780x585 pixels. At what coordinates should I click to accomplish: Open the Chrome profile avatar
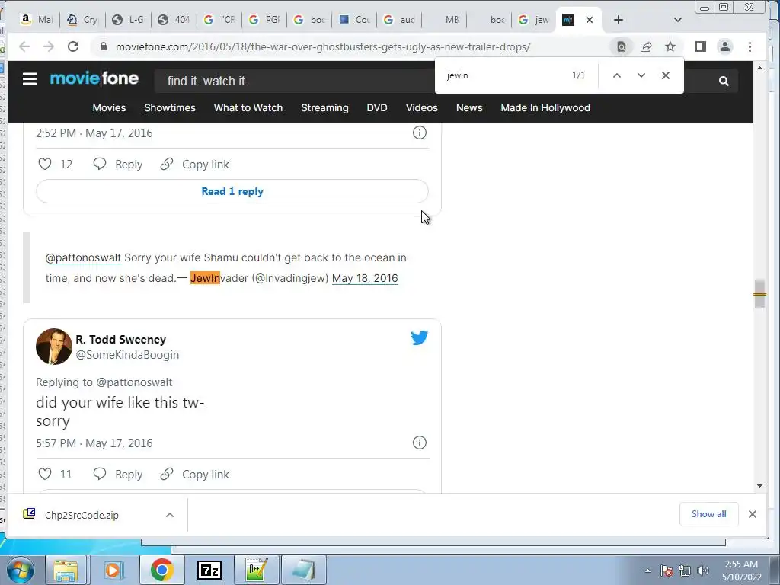tap(725, 46)
